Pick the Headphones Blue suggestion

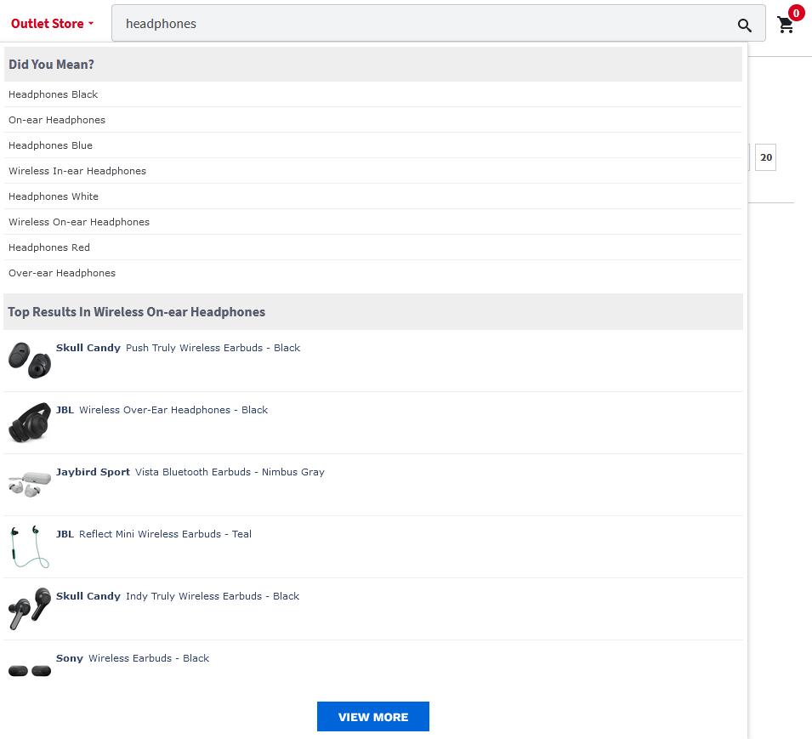[x=373, y=145]
